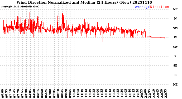Click the blue Average legend label
Screen dimensions: 182x99
[142, 7]
